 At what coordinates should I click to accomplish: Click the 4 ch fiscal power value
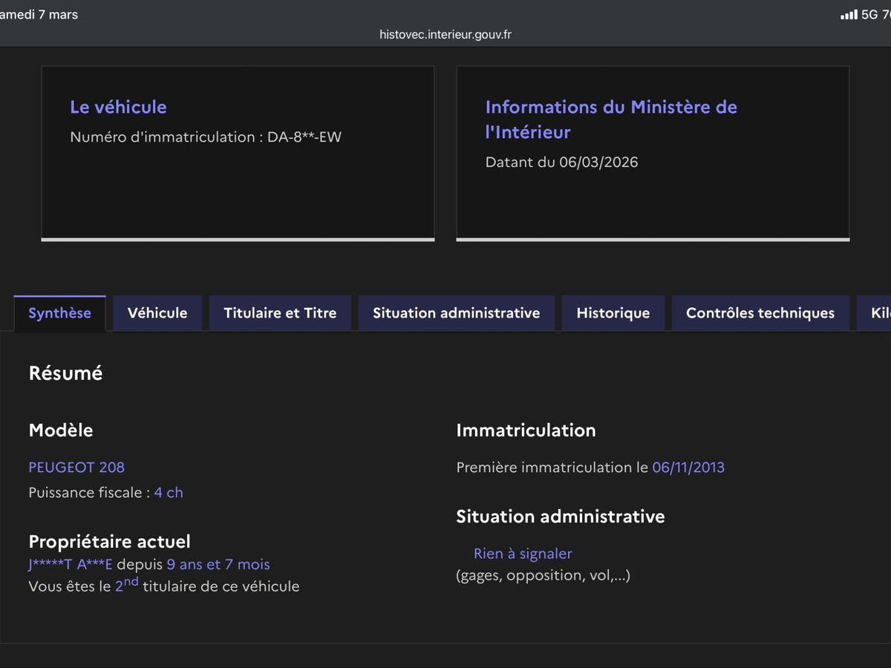click(169, 493)
